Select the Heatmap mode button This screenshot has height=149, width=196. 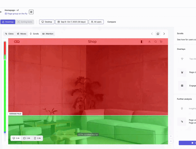click(x=8, y=22)
